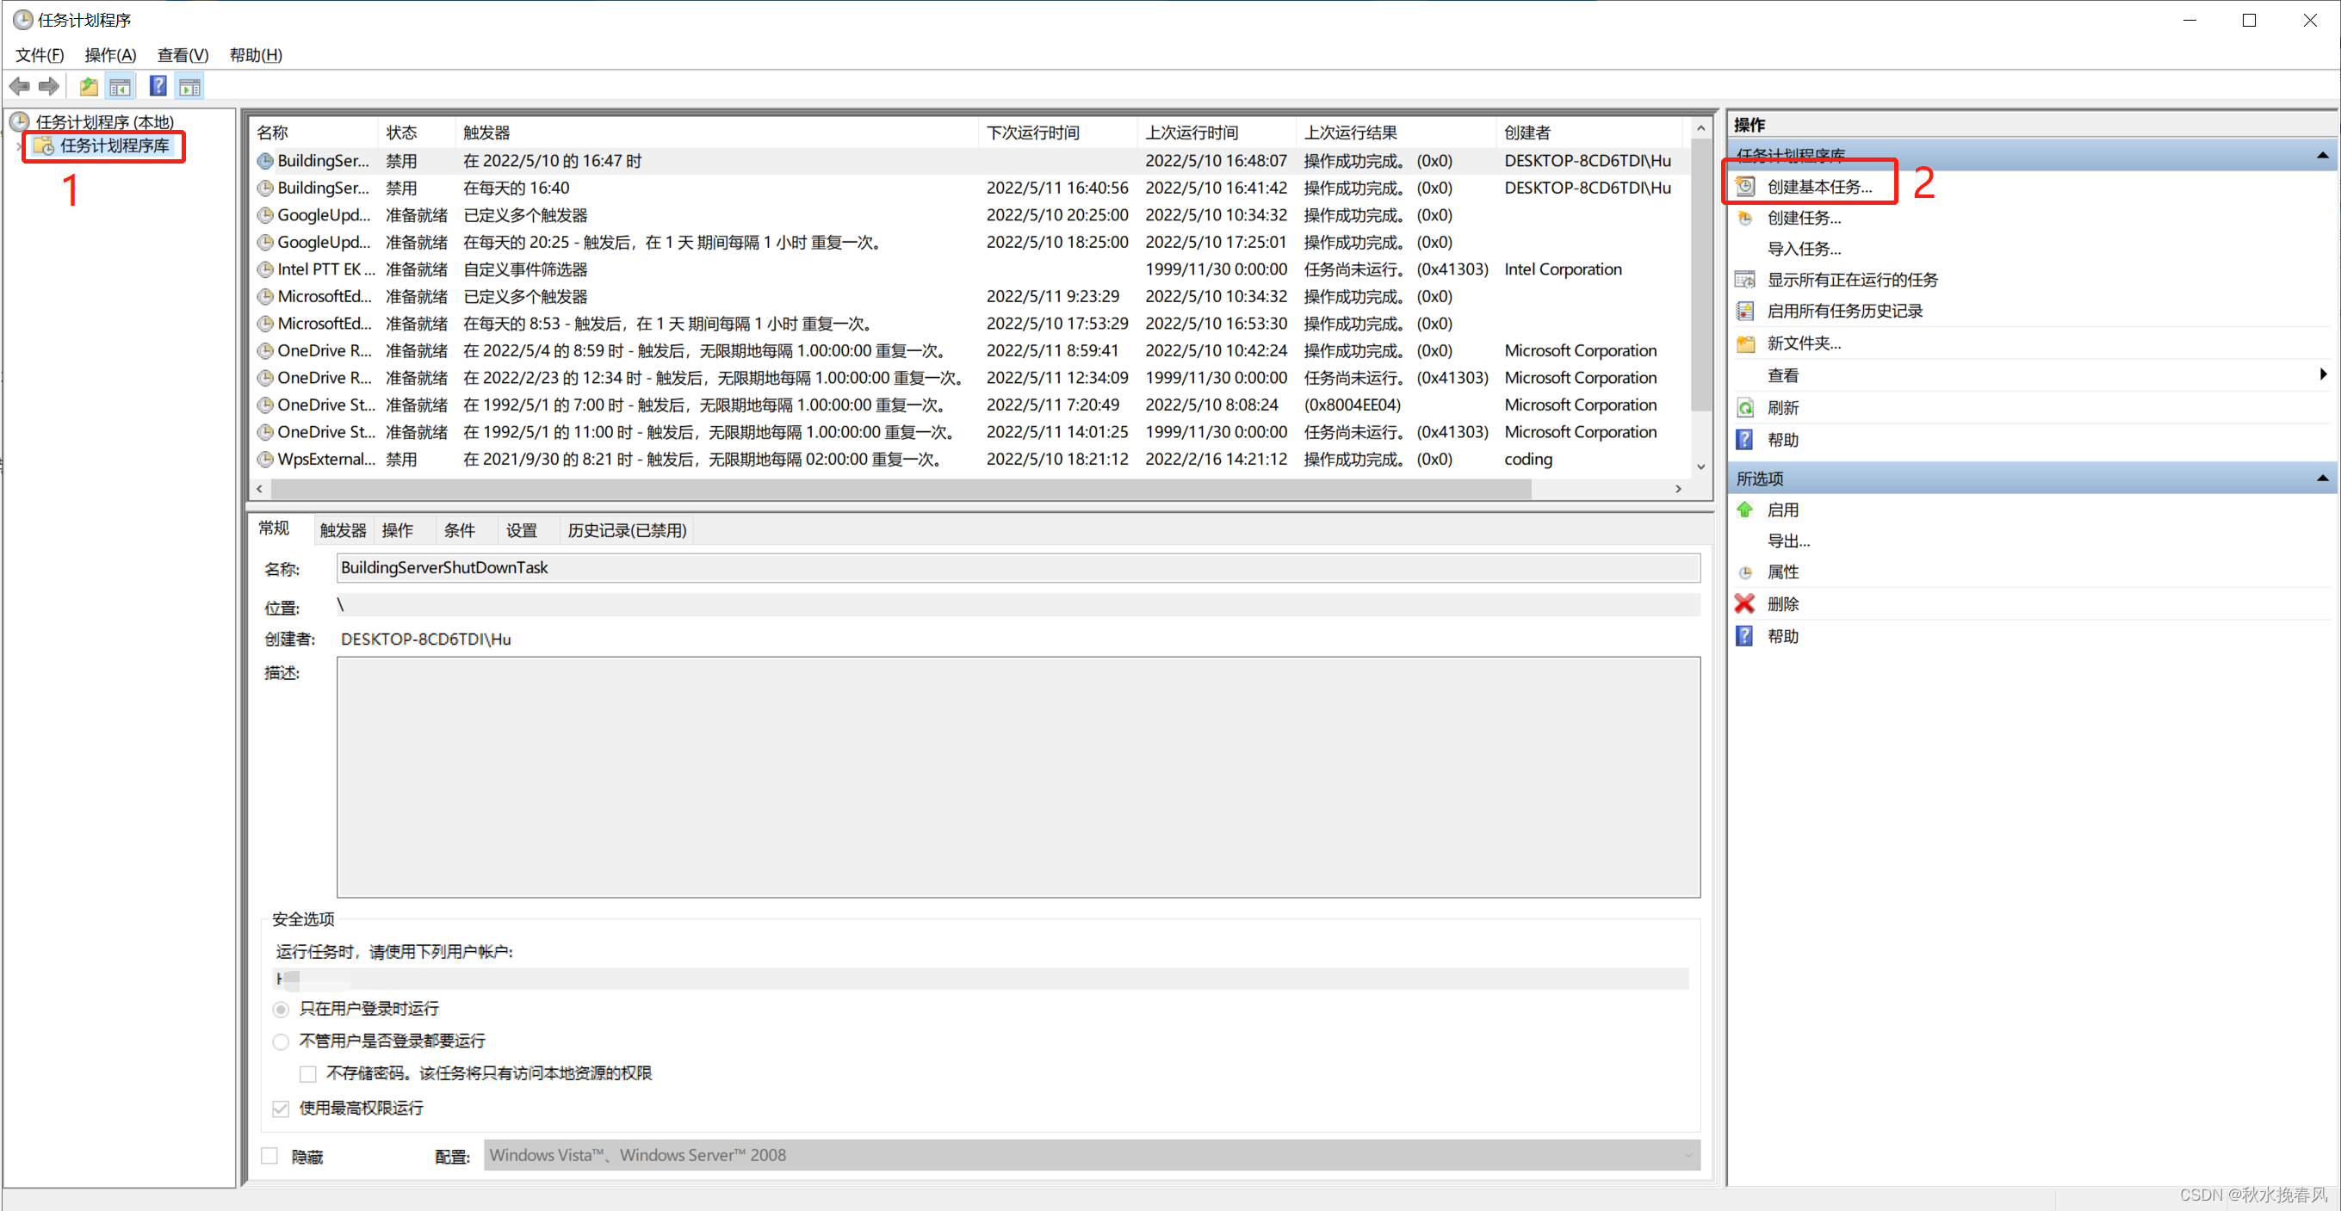The height and width of the screenshot is (1211, 2341).
Task: Click the WpsExternal task clock icon
Action: click(265, 460)
